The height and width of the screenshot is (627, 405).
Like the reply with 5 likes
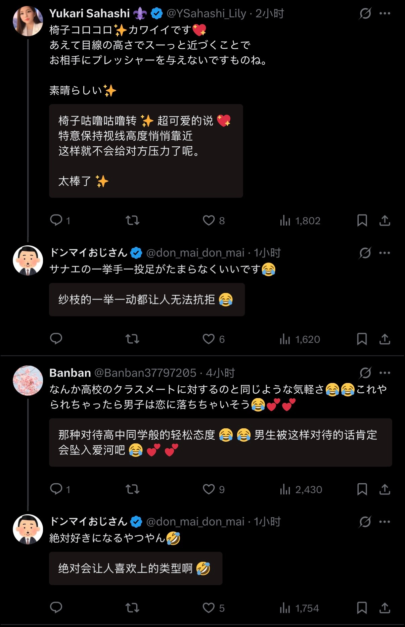(x=214, y=608)
